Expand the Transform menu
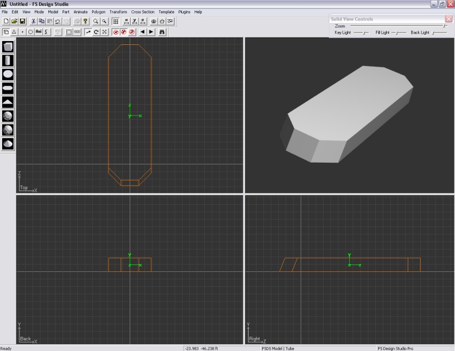The width and height of the screenshot is (455, 351). pyautogui.click(x=118, y=11)
